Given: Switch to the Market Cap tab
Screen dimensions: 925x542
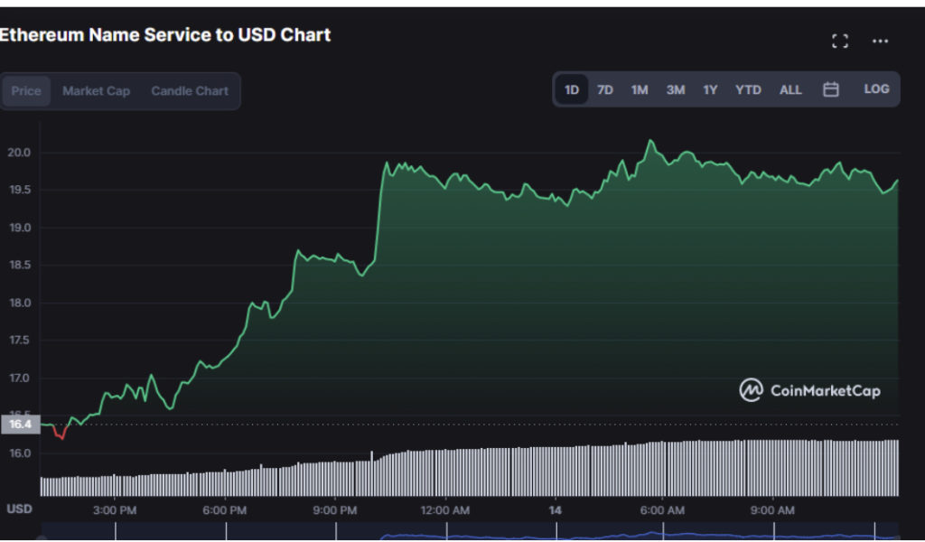Looking at the screenshot, I should [x=96, y=91].
